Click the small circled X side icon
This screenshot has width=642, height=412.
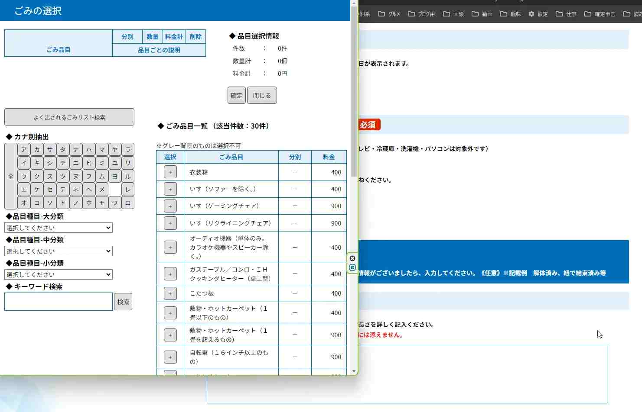tap(352, 258)
